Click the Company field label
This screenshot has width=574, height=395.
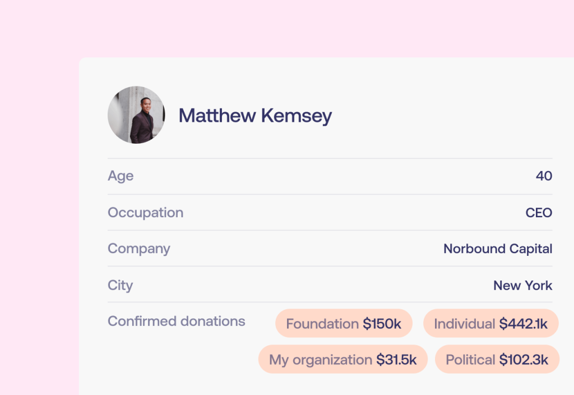139,249
